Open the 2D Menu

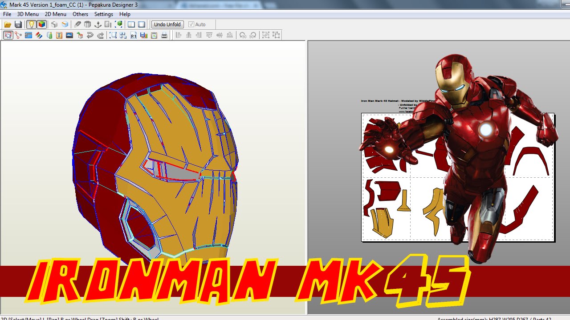(x=56, y=14)
